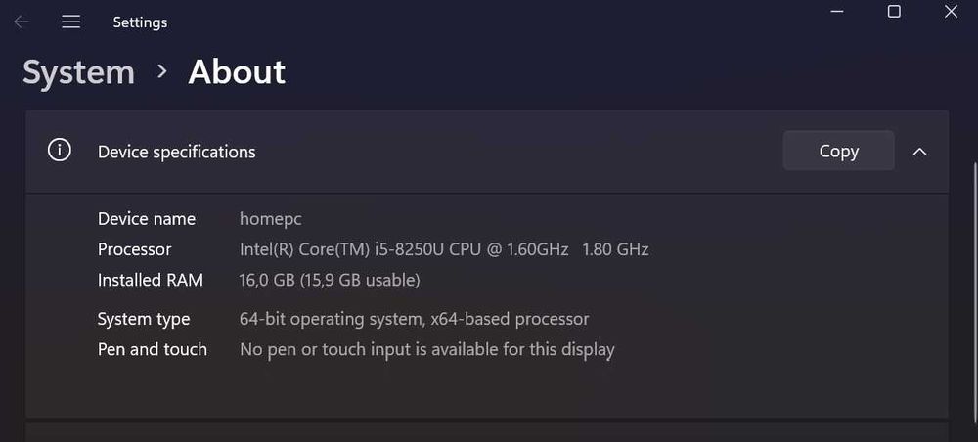Copy the device specifications
Image resolution: width=978 pixels, height=442 pixels.
tap(838, 151)
